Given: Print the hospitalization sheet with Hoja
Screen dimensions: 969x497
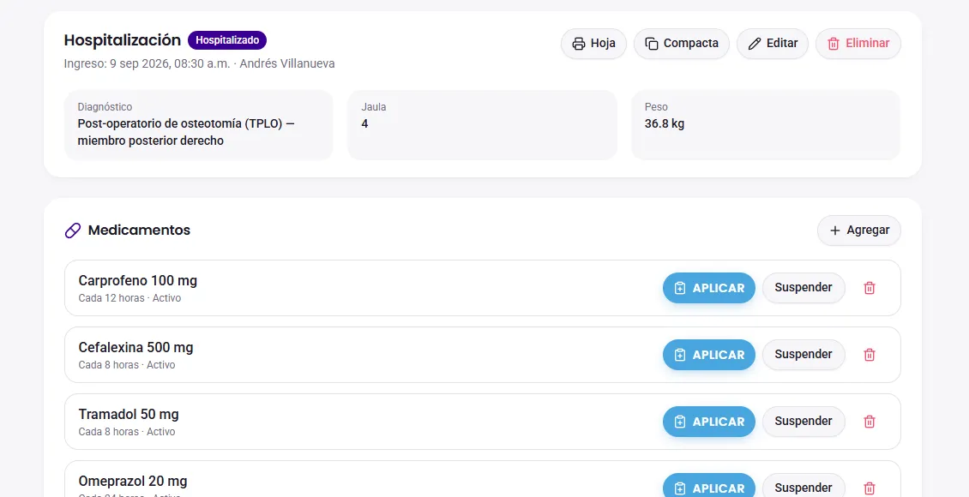Looking at the screenshot, I should tap(593, 43).
